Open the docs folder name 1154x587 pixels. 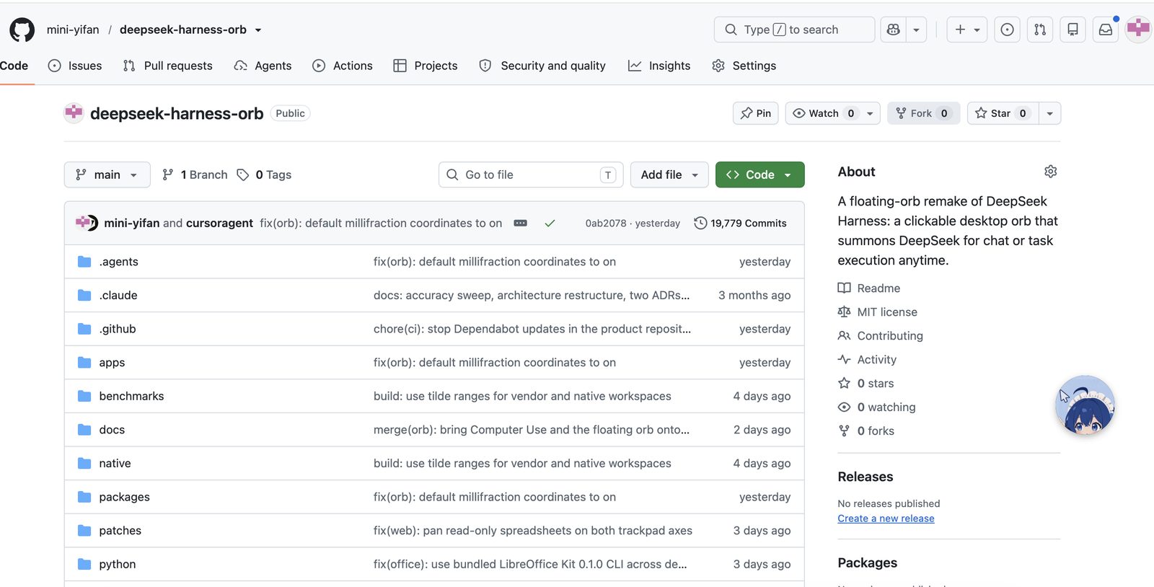(112, 430)
